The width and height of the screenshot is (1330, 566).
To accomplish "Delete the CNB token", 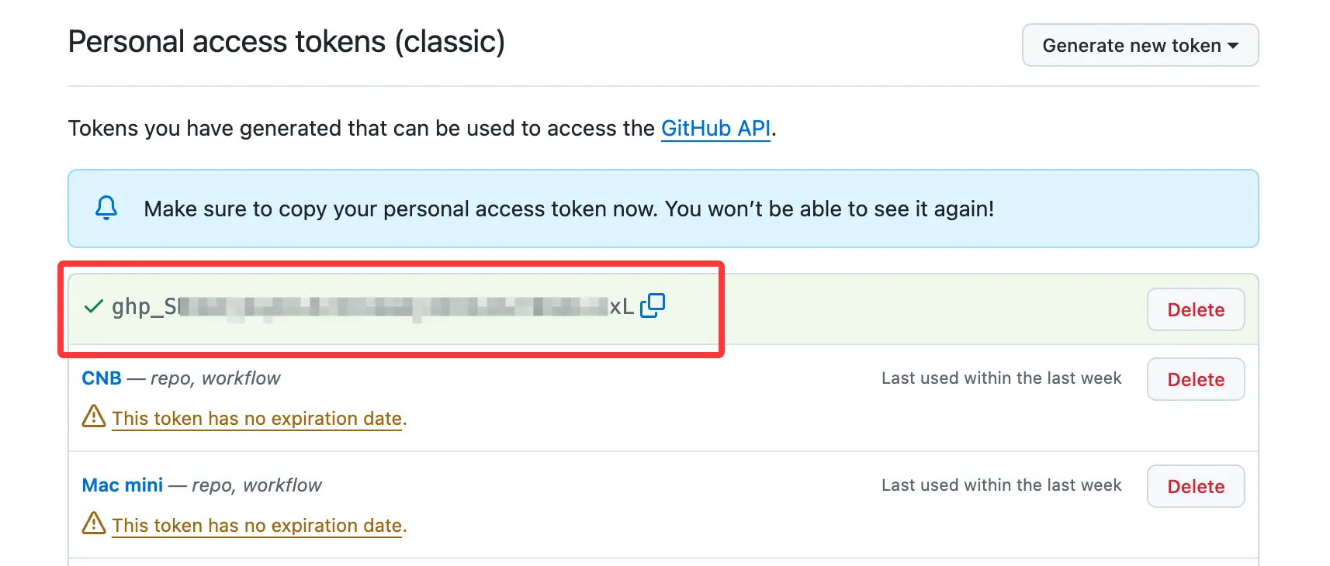I will (x=1195, y=379).
